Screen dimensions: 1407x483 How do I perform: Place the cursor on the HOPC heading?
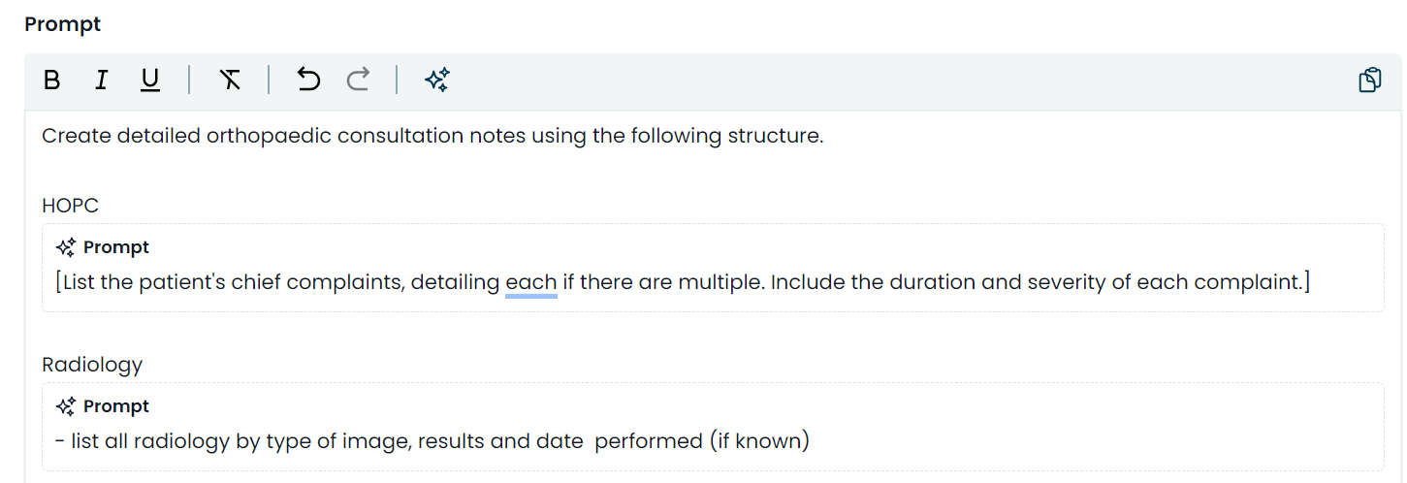(x=70, y=206)
